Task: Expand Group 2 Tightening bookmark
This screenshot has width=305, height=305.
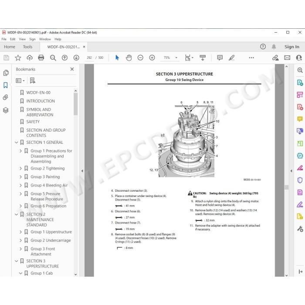Action: (20, 168)
